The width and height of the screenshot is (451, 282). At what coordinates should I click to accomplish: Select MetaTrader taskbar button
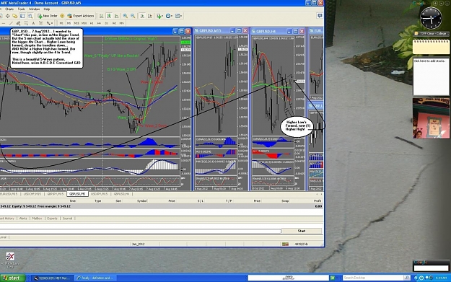coord(53,278)
